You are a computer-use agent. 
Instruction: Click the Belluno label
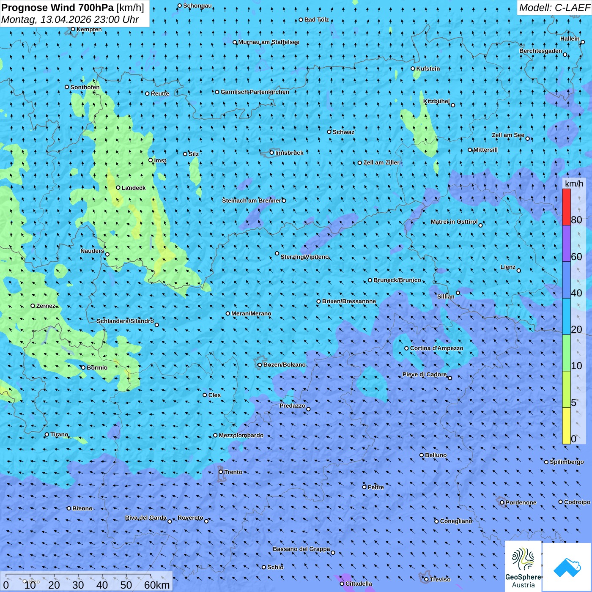point(436,455)
